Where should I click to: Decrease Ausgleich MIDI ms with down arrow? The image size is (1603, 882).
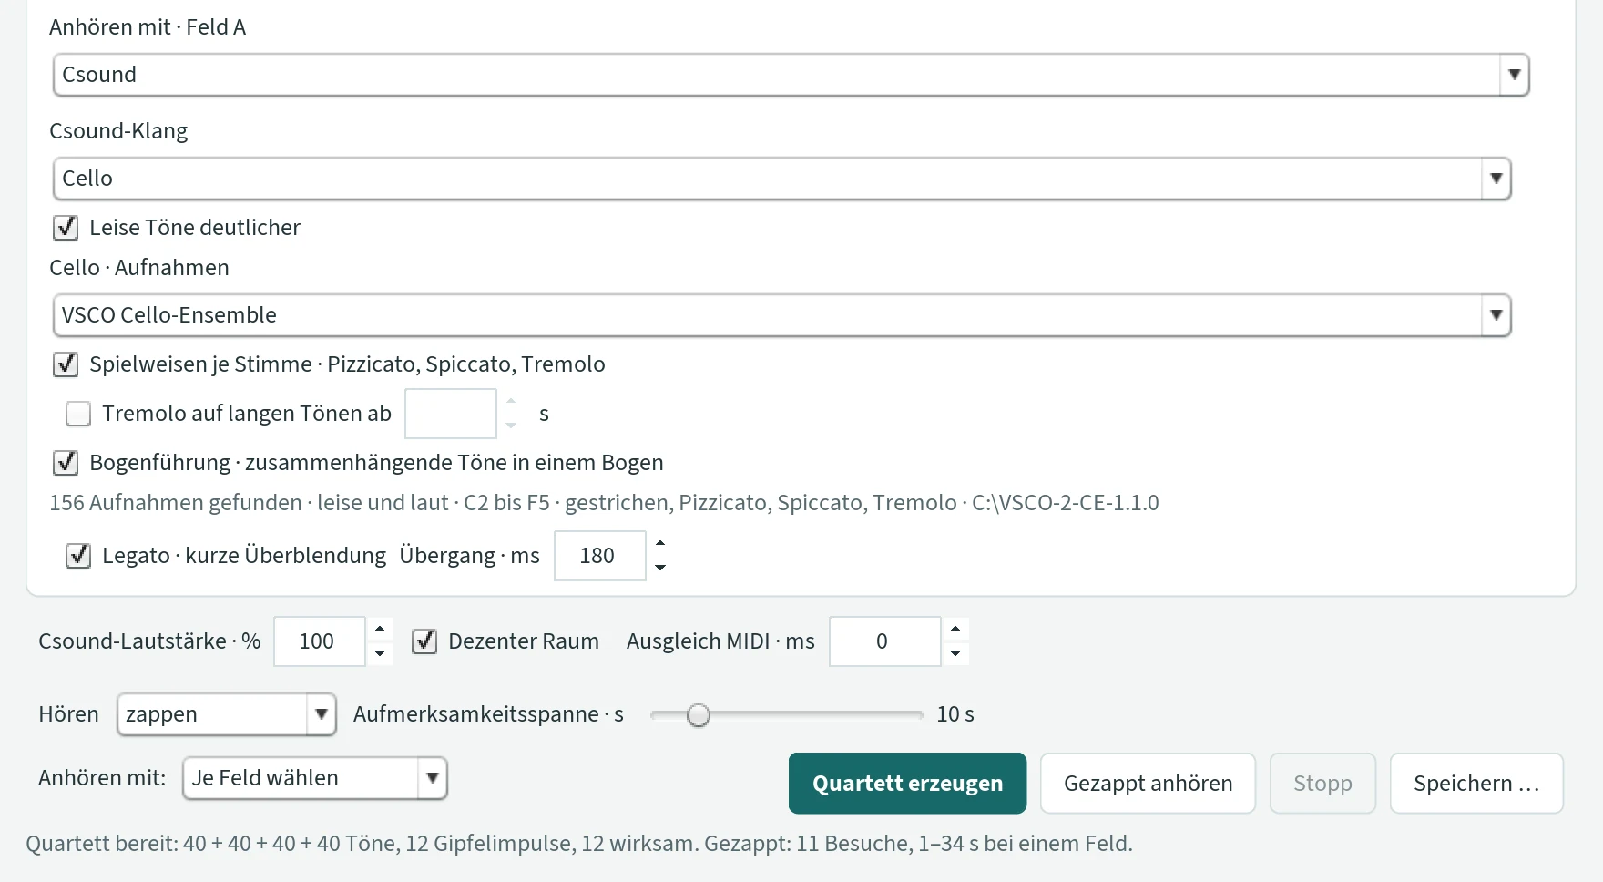pos(955,653)
